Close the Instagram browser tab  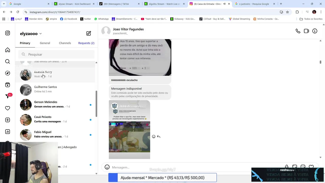(229, 4)
